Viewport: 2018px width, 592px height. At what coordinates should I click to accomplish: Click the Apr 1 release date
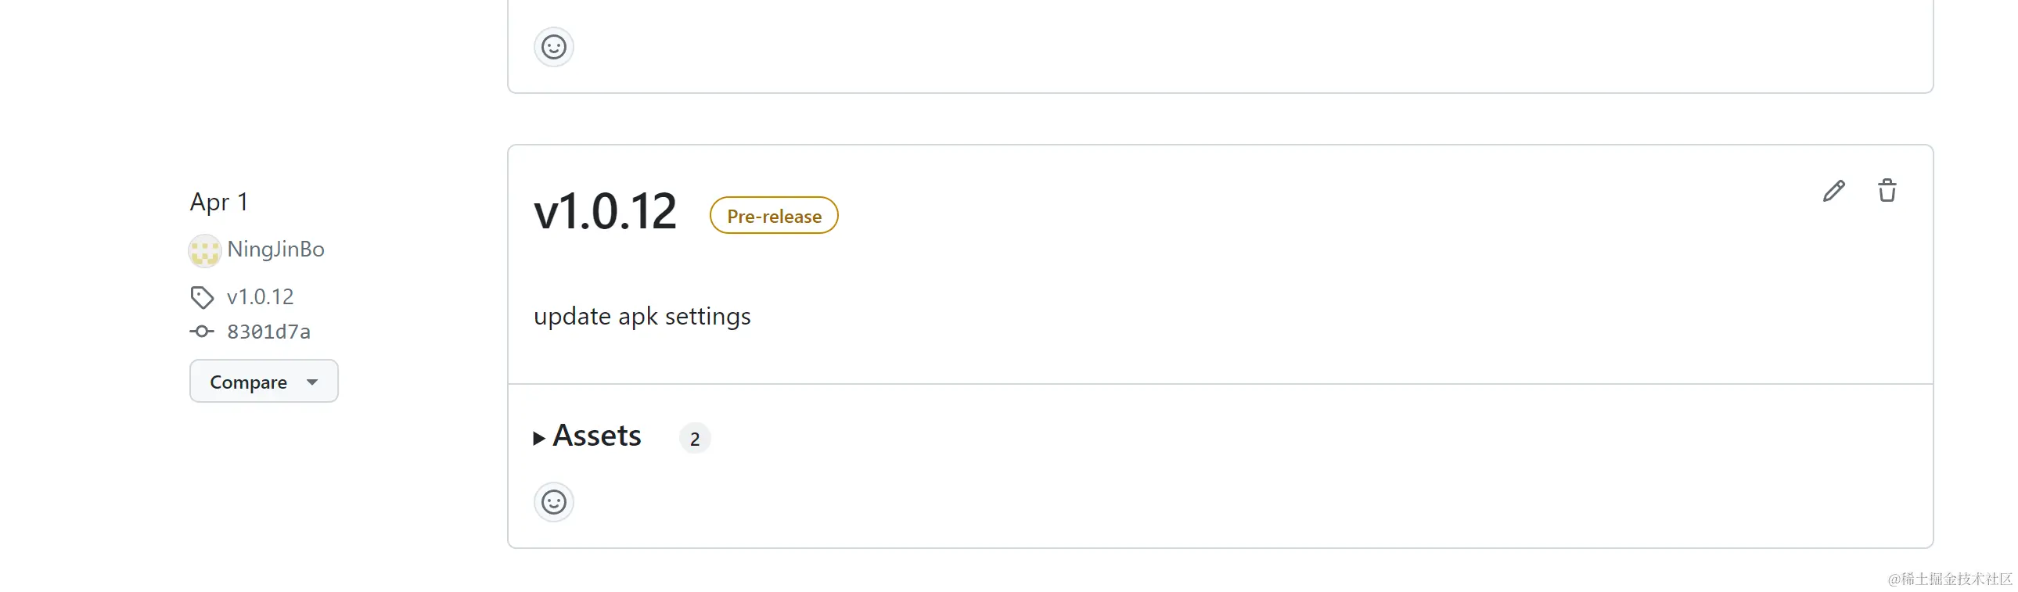[219, 202]
